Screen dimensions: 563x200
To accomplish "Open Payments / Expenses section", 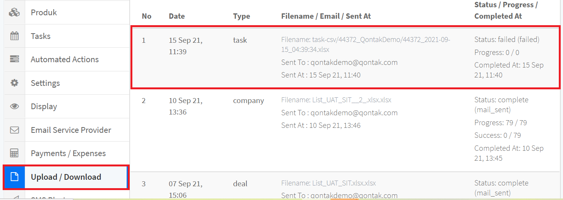I will [68, 153].
